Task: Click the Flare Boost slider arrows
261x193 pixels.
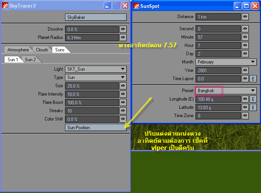Action: pos(123,102)
